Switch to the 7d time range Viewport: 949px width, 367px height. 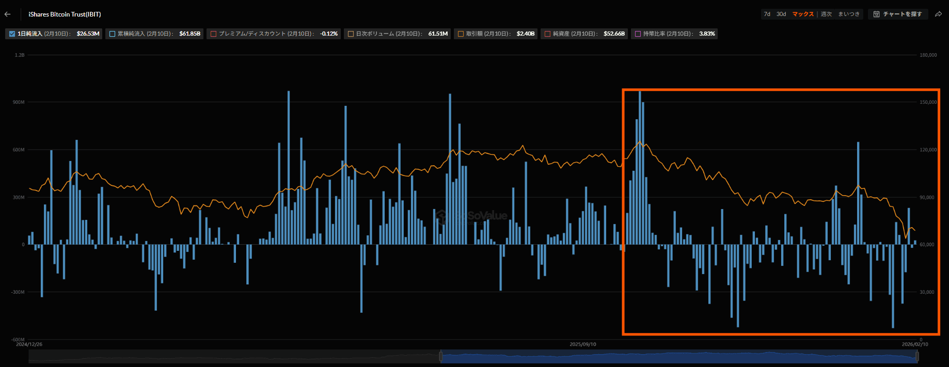(x=767, y=14)
